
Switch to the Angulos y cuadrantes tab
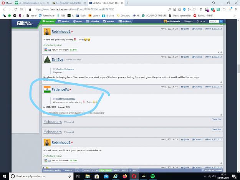68,3
